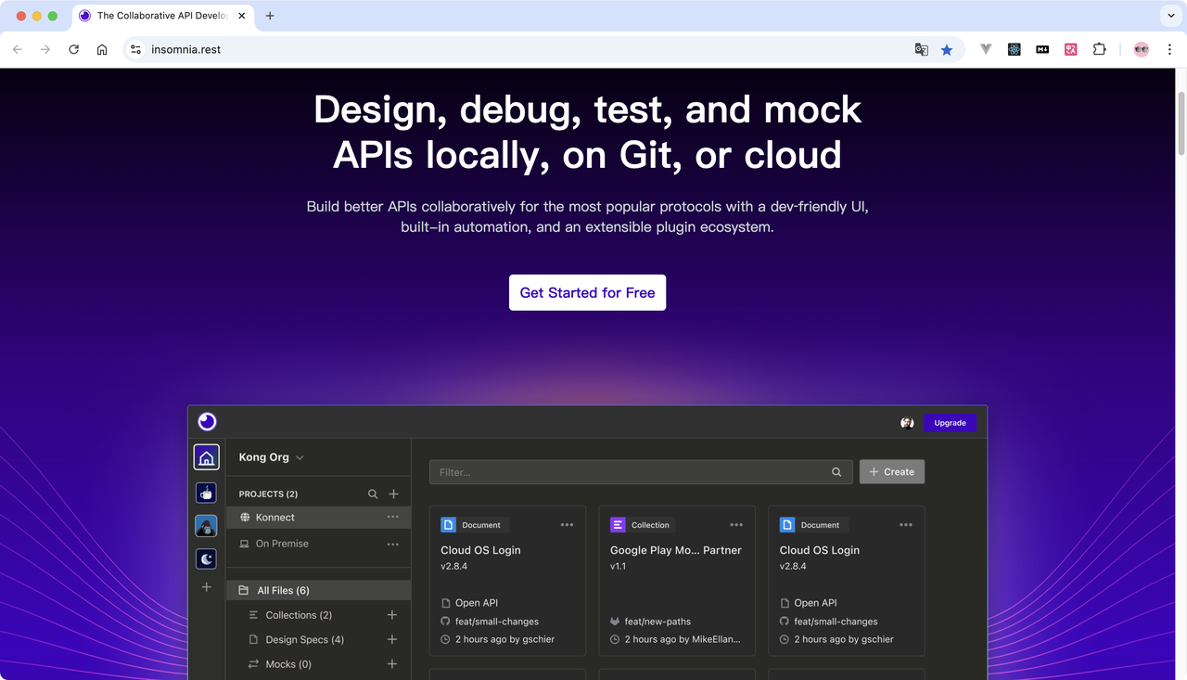Open the Google Play Mo... Partner collection card
The width and height of the screenshot is (1187, 680).
pyautogui.click(x=677, y=581)
